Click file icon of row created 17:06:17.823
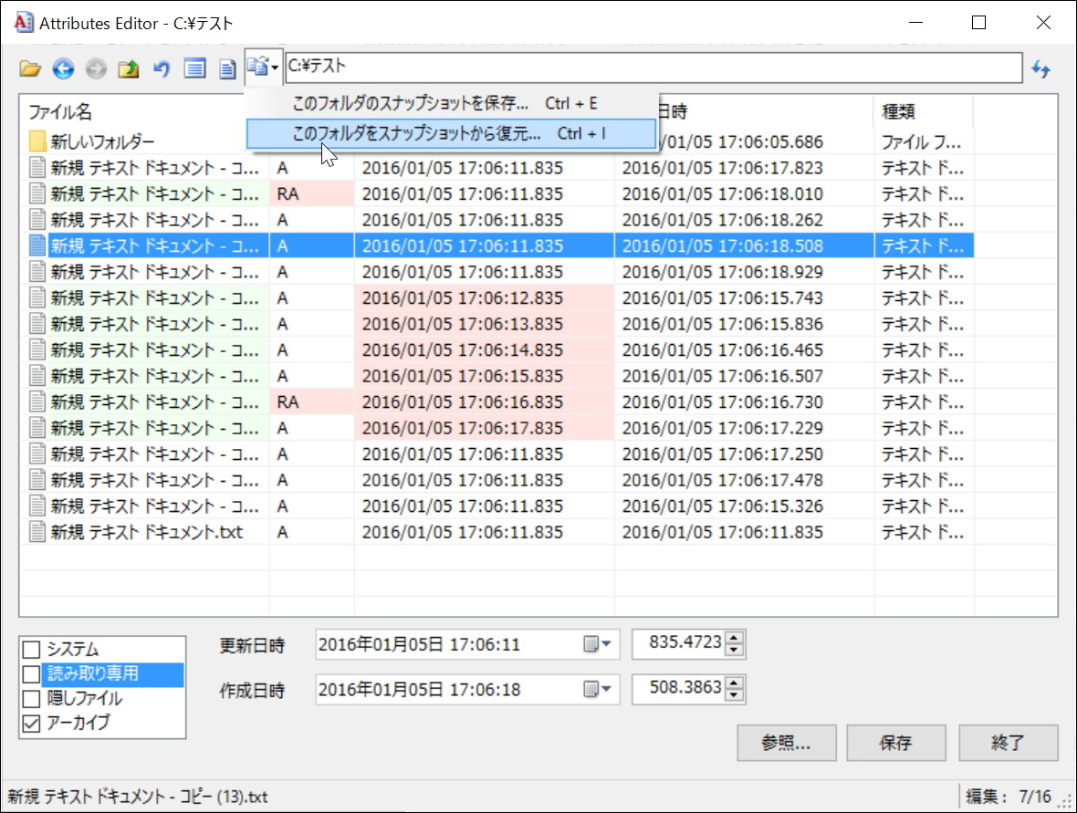 tap(37, 168)
